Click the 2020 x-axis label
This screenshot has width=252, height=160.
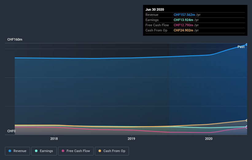pos(209,139)
